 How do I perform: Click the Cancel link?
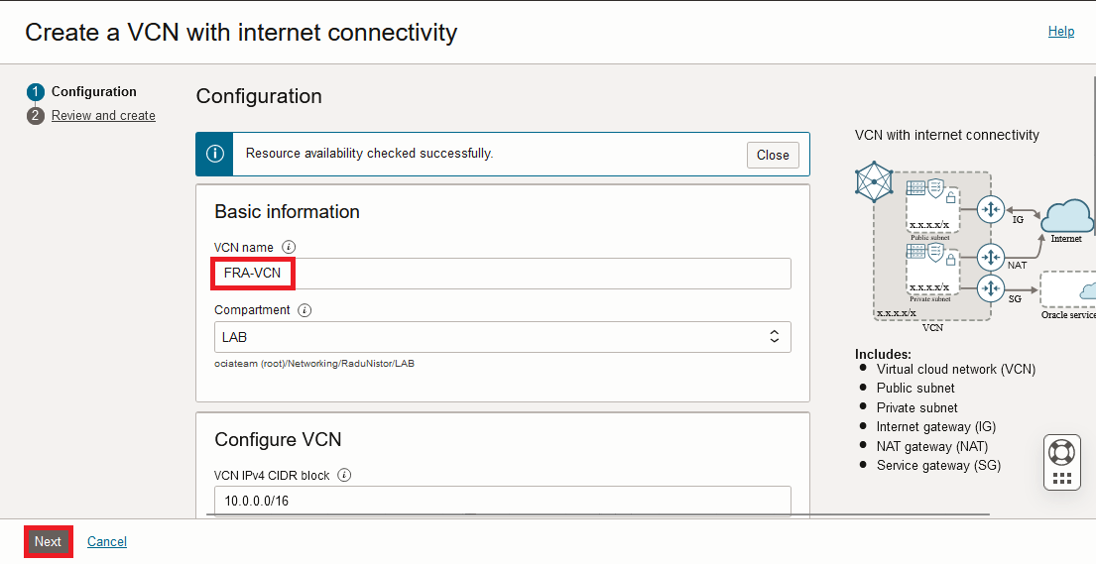107,541
